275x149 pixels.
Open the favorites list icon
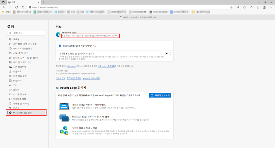(x=252, y=7)
